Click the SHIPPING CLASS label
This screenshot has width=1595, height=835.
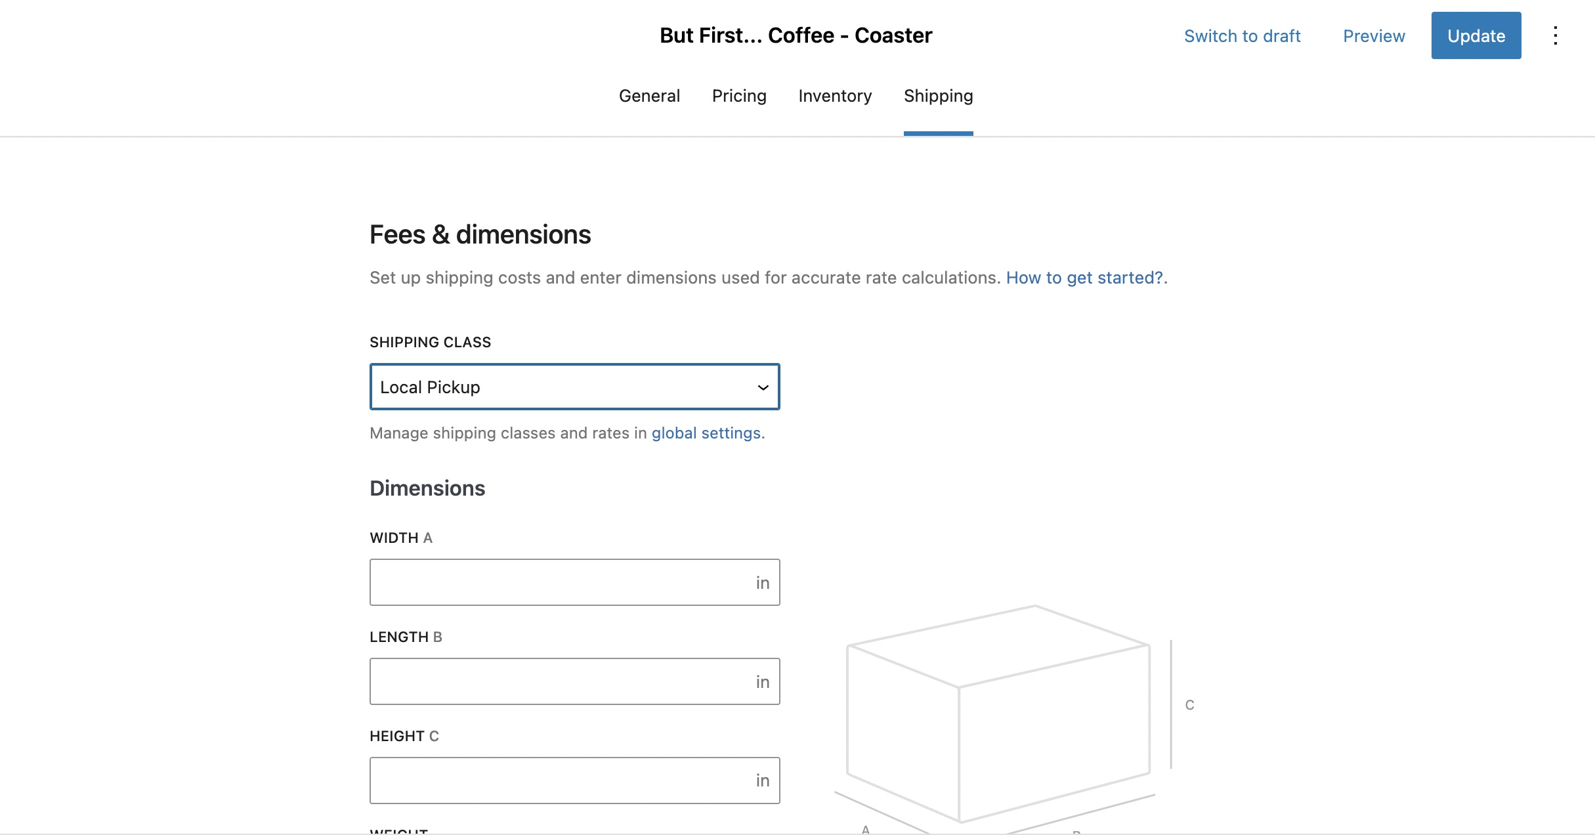[x=430, y=342]
